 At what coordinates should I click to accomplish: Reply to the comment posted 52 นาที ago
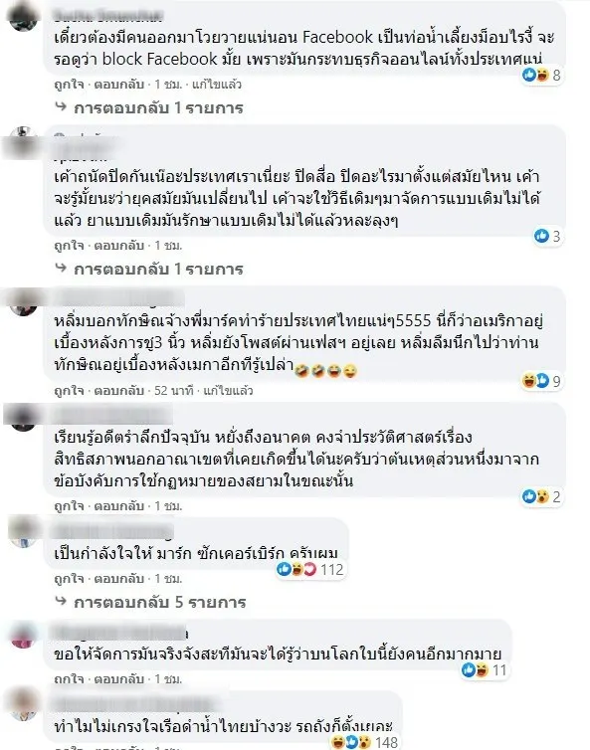(118, 391)
